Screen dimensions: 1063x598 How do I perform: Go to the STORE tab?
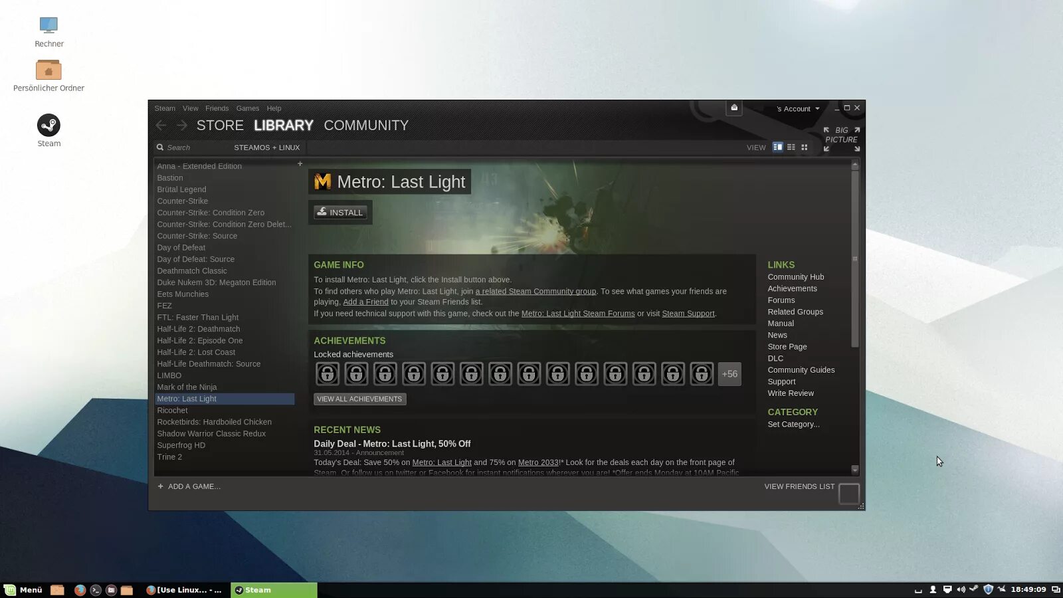pyautogui.click(x=220, y=126)
